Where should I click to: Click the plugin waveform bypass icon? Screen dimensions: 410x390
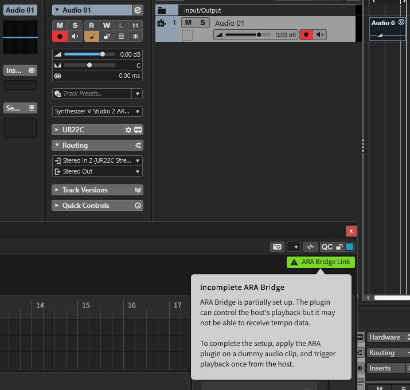[x=310, y=247]
